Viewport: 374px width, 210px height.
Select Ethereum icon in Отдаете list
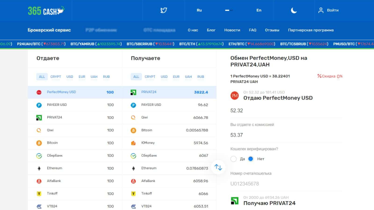pyautogui.click(x=39, y=168)
